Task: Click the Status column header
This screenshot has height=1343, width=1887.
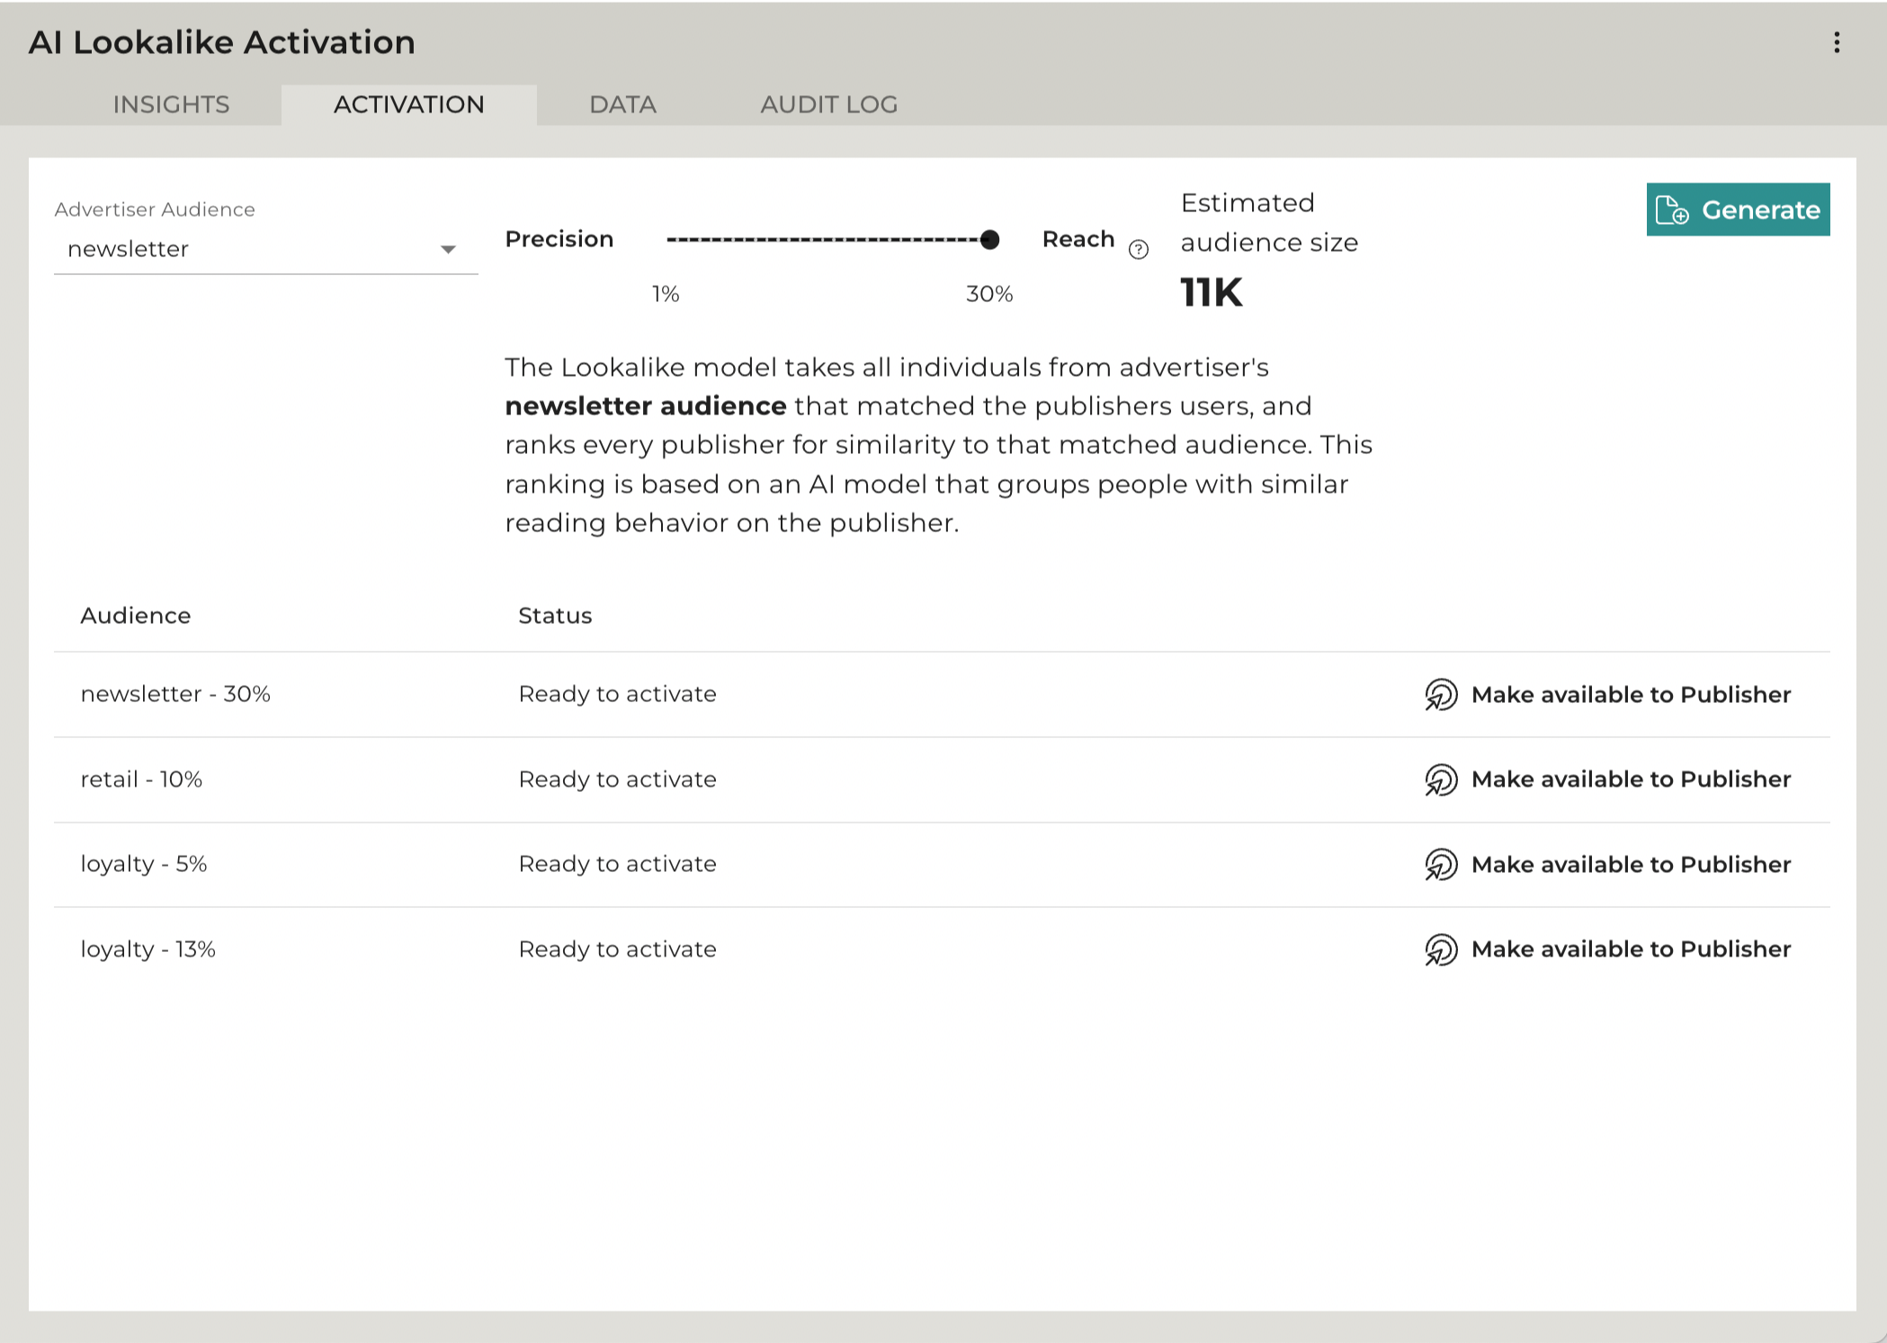Action: click(x=555, y=616)
